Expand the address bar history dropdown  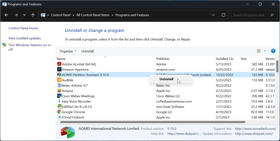[213, 15]
